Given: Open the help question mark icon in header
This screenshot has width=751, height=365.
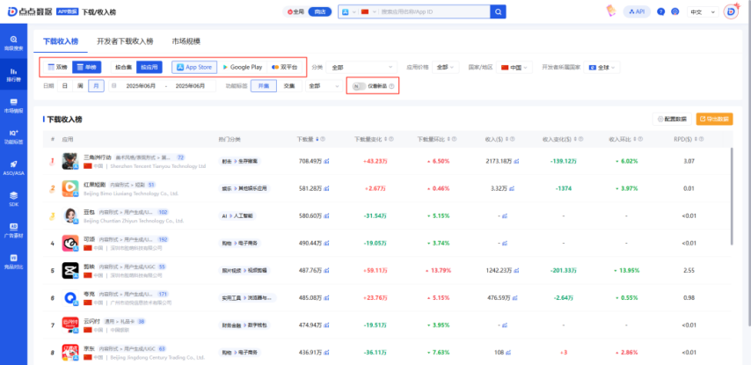Looking at the screenshot, I should [x=661, y=11].
